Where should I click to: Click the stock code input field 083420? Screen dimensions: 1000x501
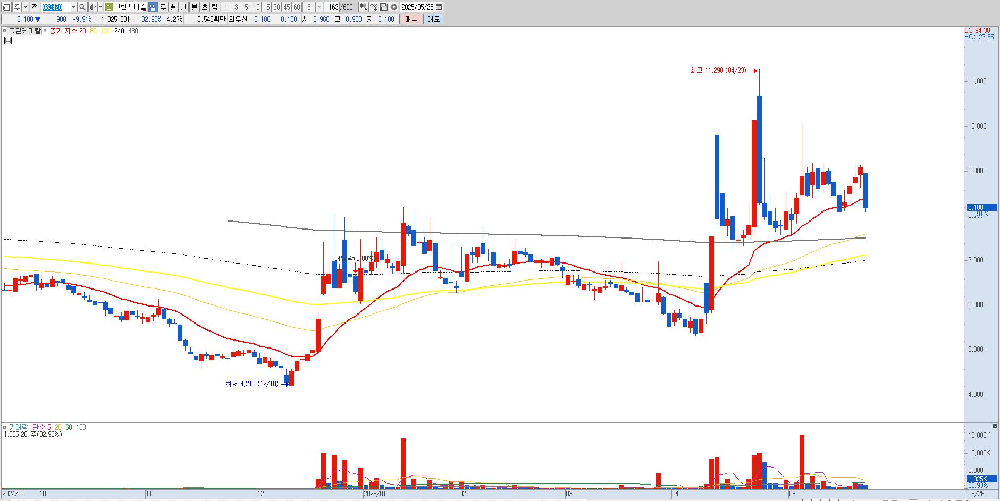55,7
